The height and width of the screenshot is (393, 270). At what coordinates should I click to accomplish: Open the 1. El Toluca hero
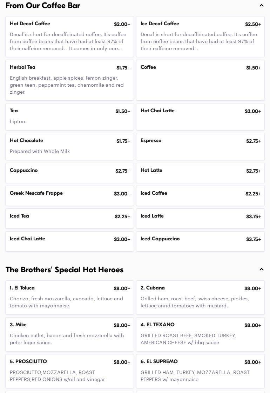69,297
